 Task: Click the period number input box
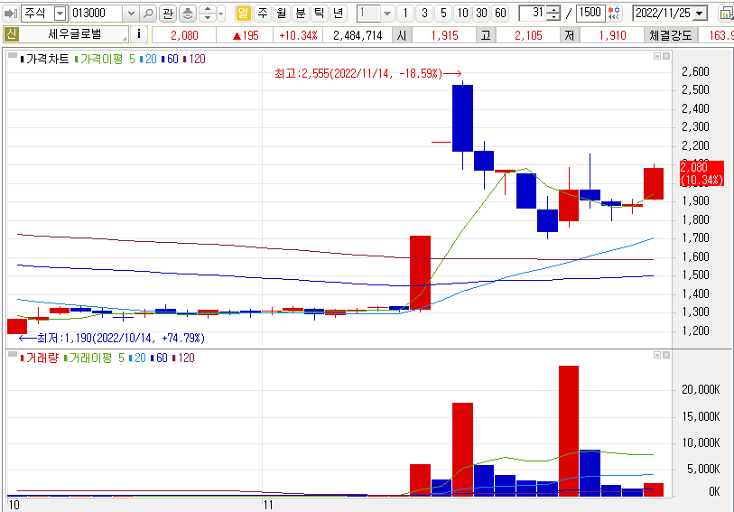pos(368,14)
